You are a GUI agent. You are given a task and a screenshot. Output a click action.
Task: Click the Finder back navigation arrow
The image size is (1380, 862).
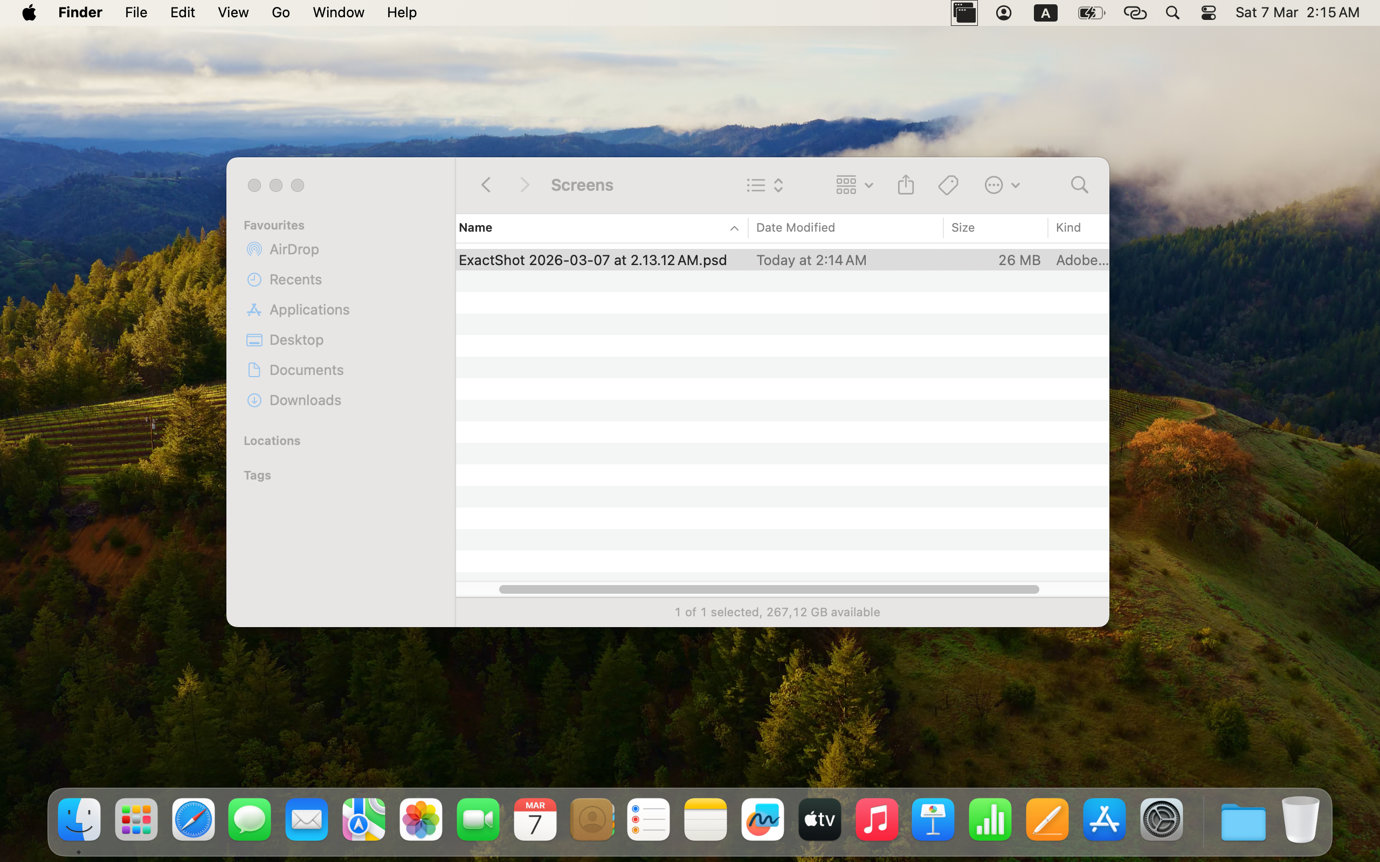[x=486, y=185]
